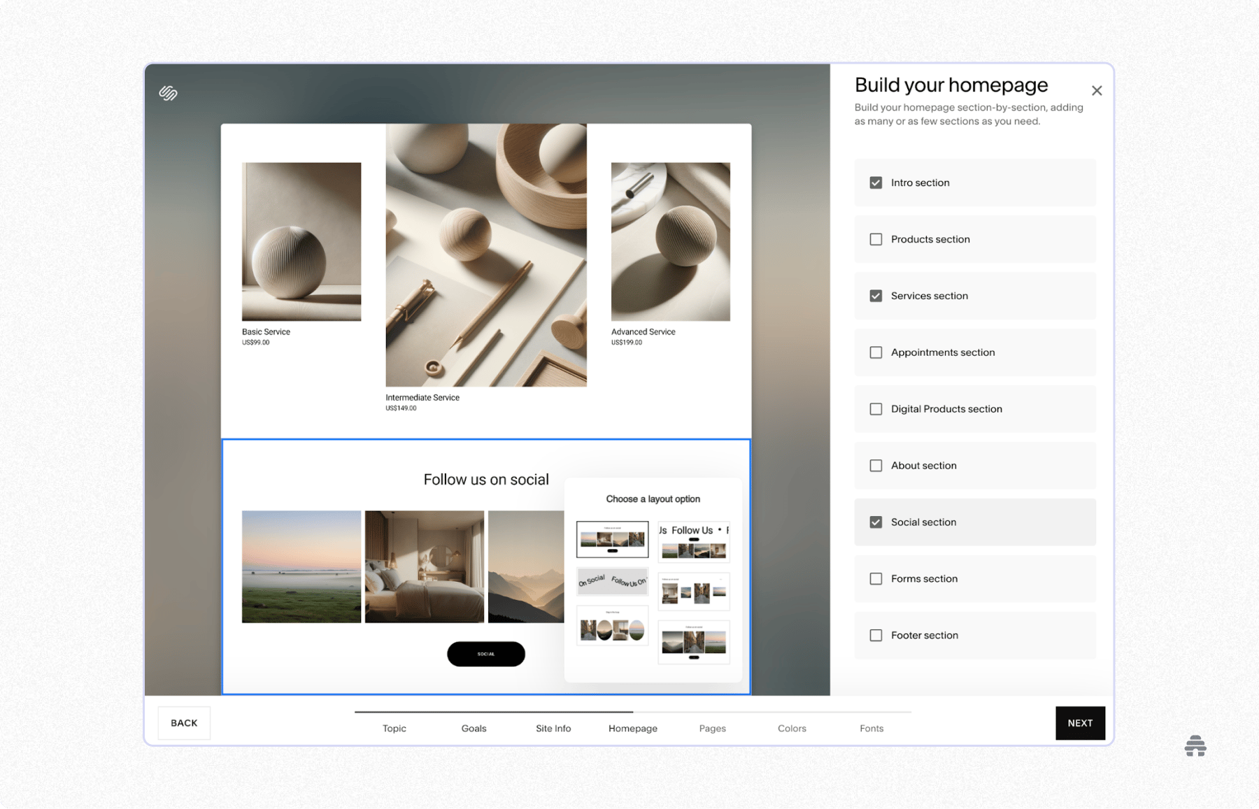Click the black SOCIAL button in preview

click(486, 654)
